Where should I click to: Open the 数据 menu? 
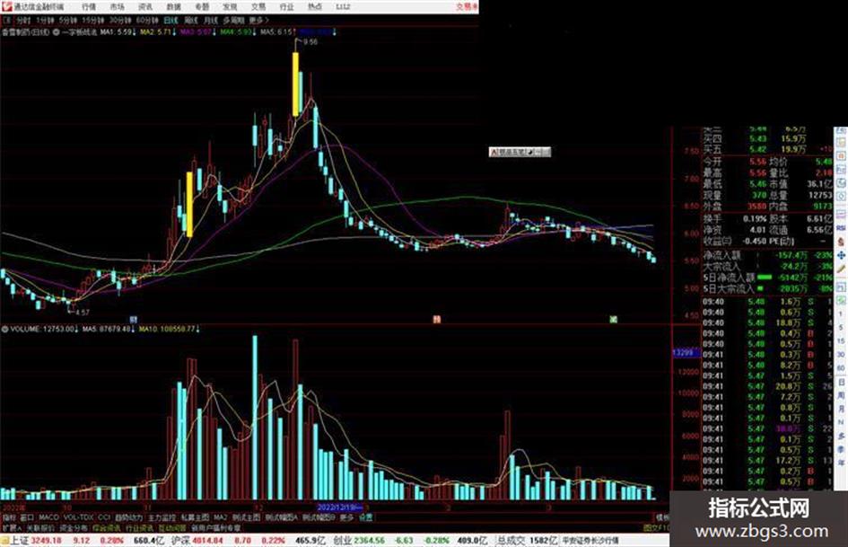[173, 6]
